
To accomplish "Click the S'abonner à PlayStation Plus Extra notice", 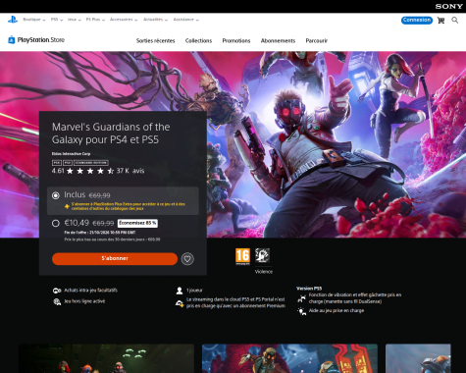I will pyautogui.click(x=129, y=206).
